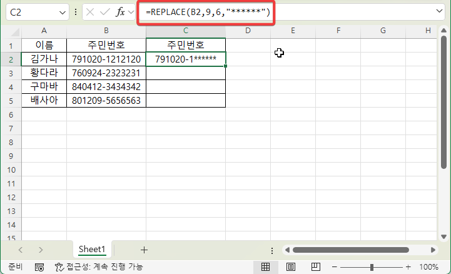Click the Enter checkmark icon in formula bar

(105, 12)
